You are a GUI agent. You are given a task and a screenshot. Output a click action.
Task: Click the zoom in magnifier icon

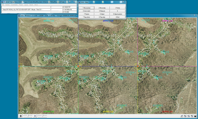[x=185, y=116]
